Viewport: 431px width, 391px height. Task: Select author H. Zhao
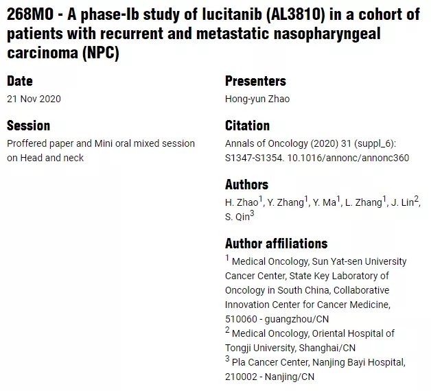click(x=242, y=202)
